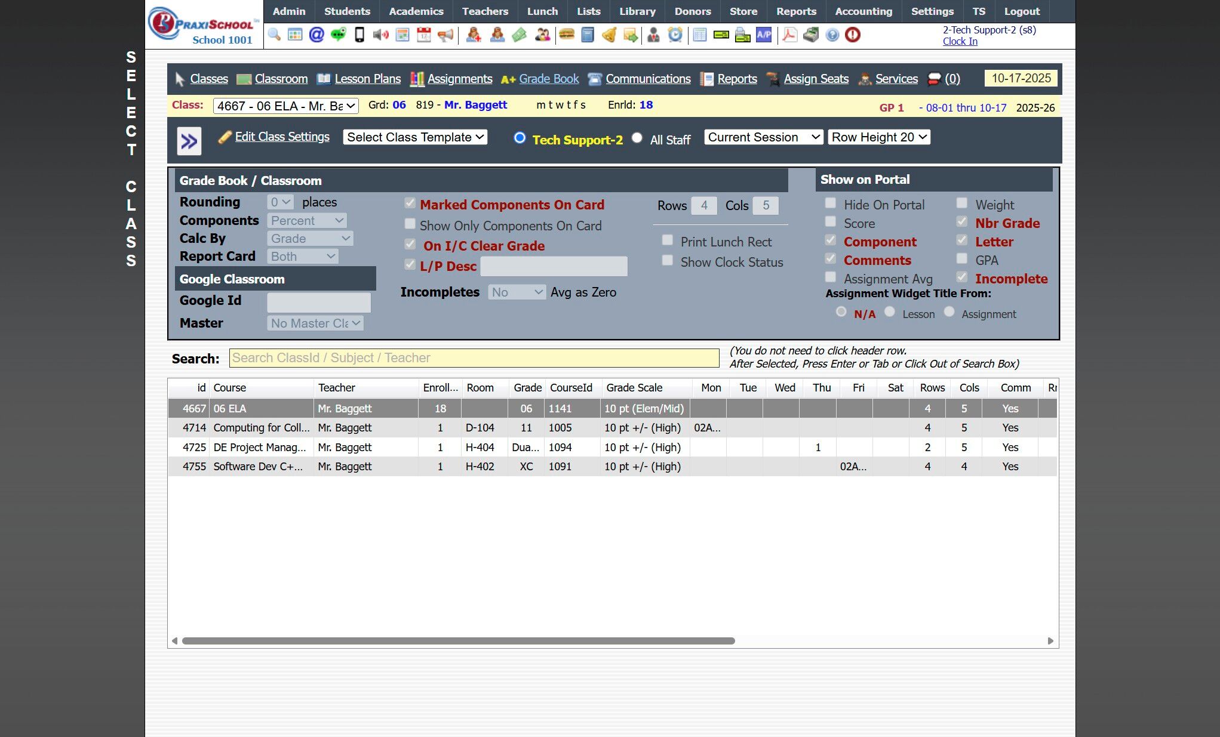Toggle the Hide On Portal checkbox
The height and width of the screenshot is (737, 1220).
click(831, 203)
